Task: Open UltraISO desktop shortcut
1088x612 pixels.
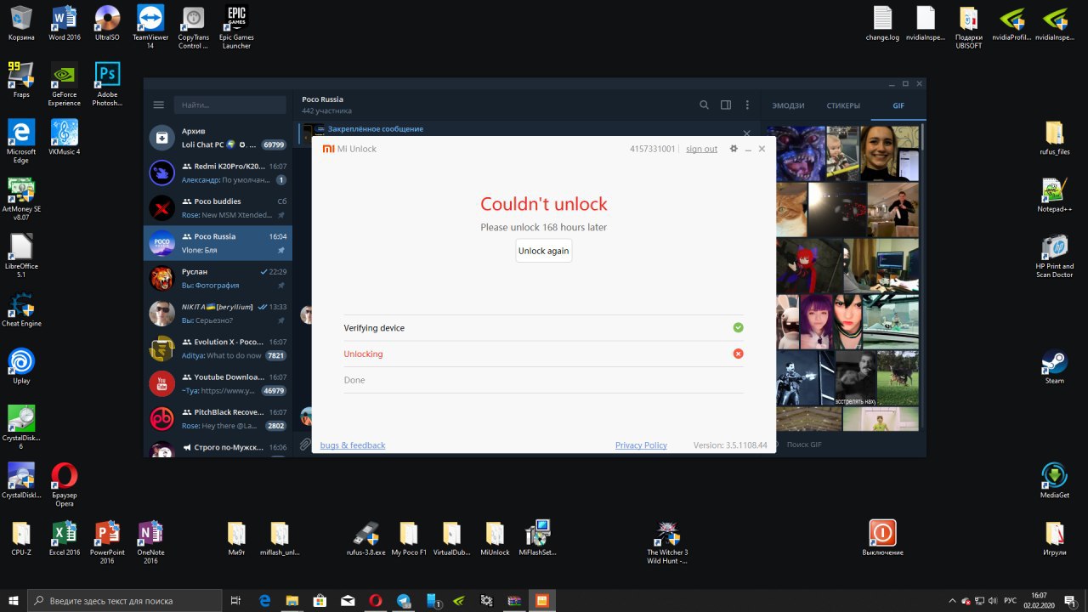Action: [x=107, y=23]
